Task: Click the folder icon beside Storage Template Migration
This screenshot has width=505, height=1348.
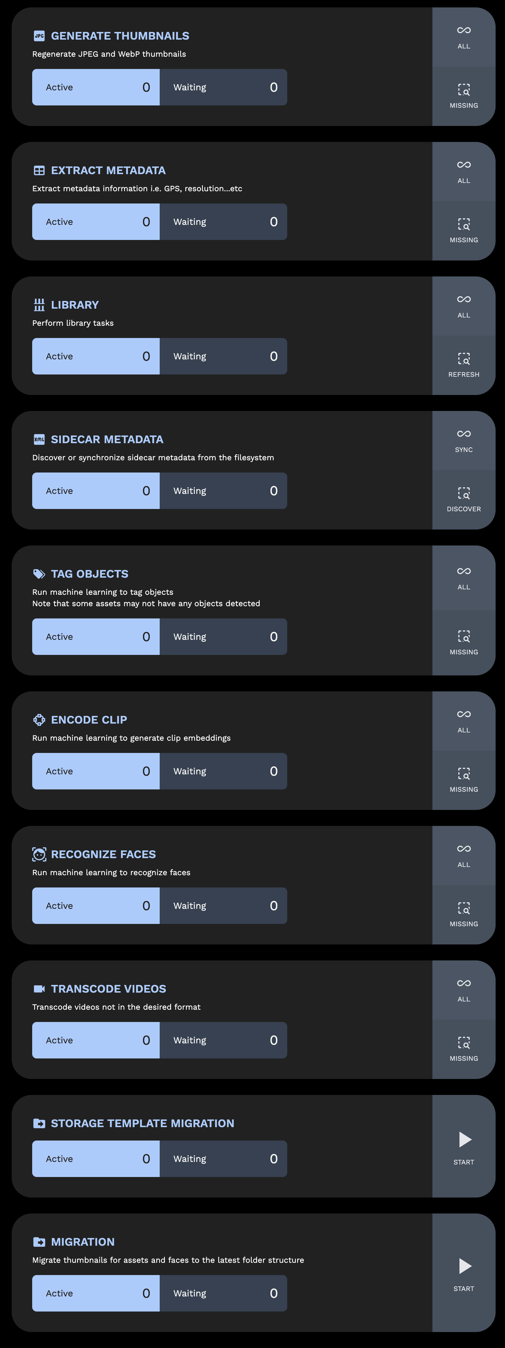Action: coord(39,1123)
